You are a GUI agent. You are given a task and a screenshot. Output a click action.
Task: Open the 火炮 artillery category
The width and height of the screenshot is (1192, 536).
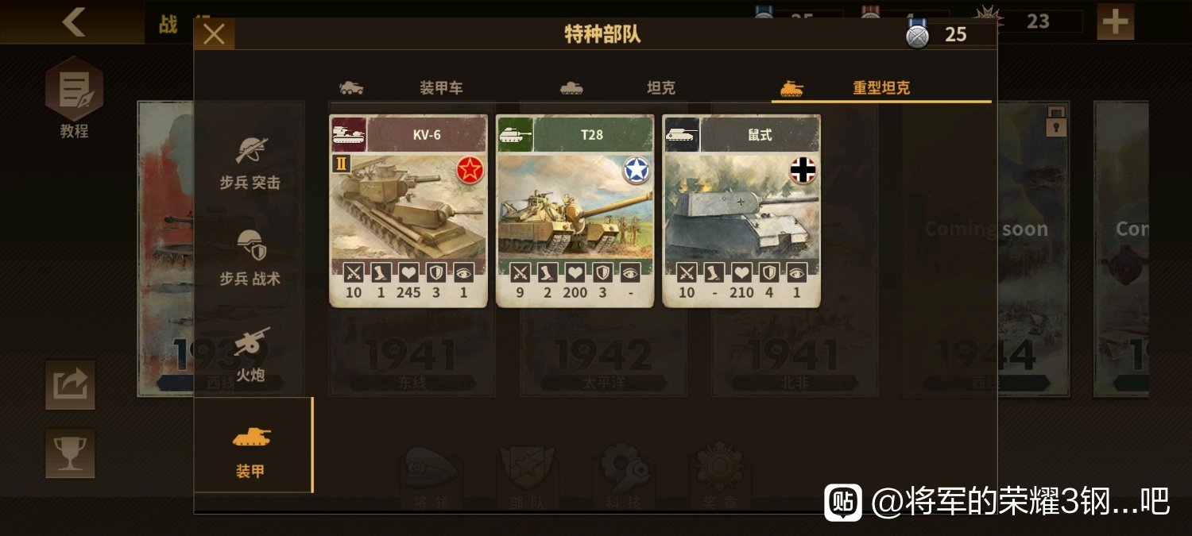(251, 353)
